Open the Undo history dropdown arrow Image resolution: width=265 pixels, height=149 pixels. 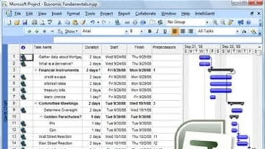click(98, 22)
